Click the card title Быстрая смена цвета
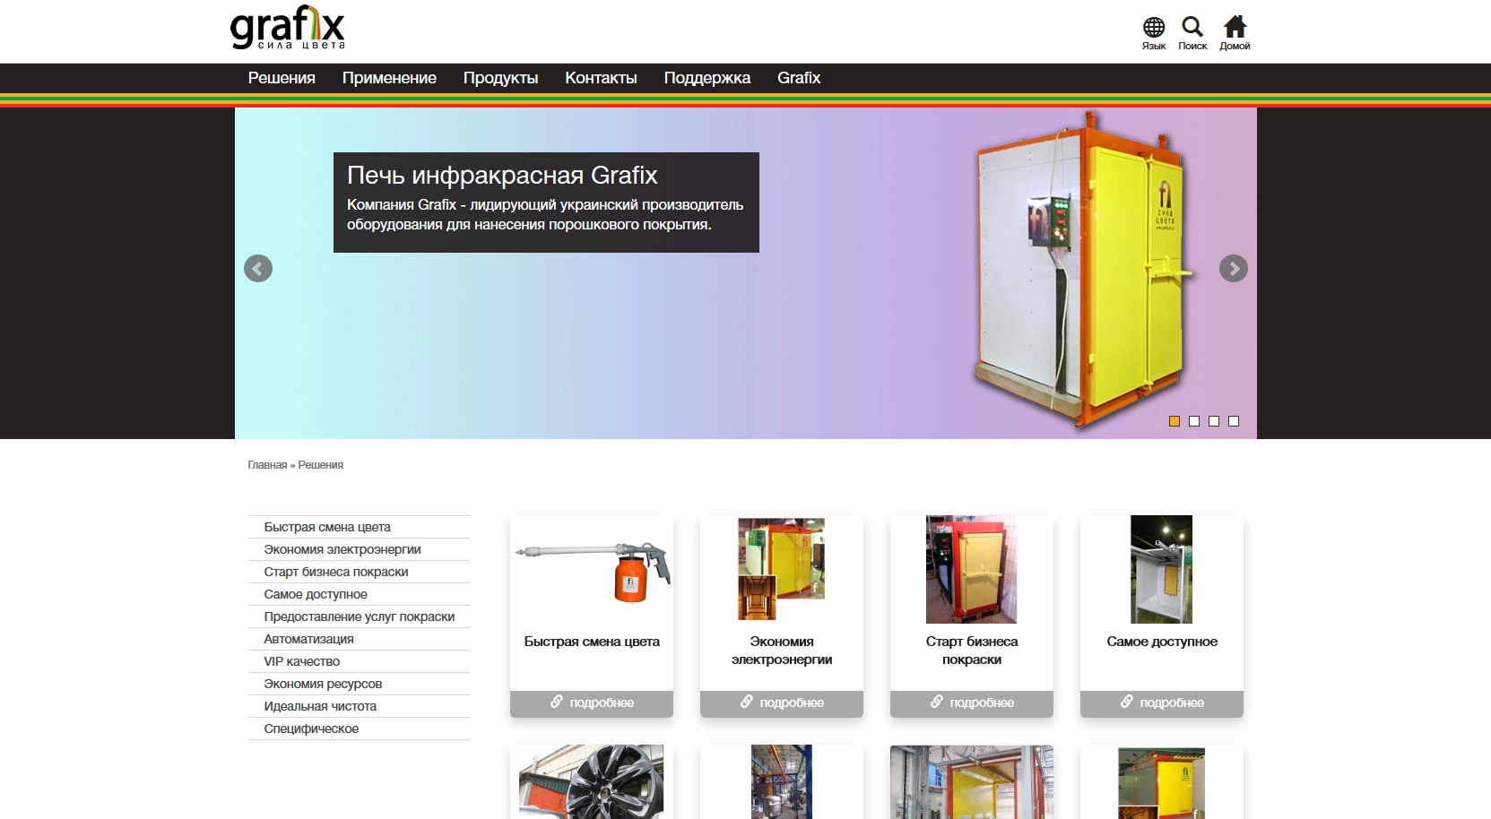The image size is (1491, 819). [592, 642]
